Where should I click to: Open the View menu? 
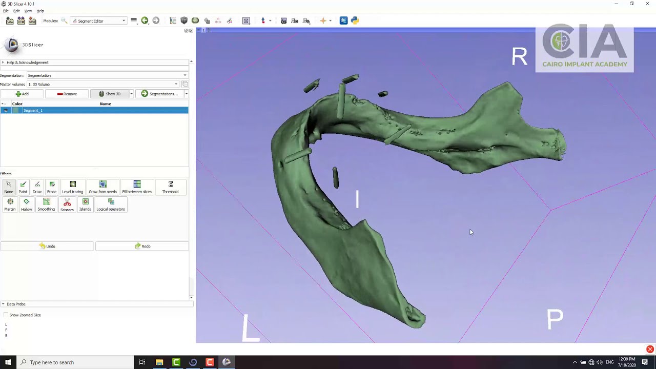[28, 11]
